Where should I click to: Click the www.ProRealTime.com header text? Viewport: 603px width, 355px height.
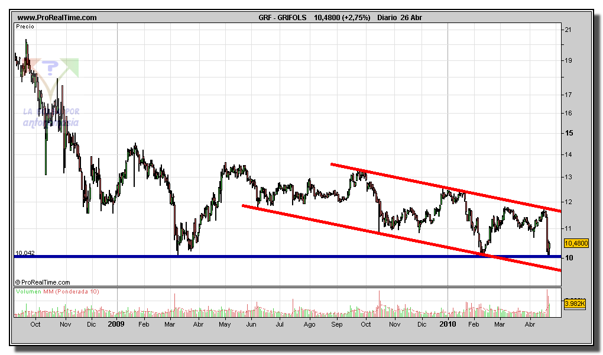(x=57, y=18)
